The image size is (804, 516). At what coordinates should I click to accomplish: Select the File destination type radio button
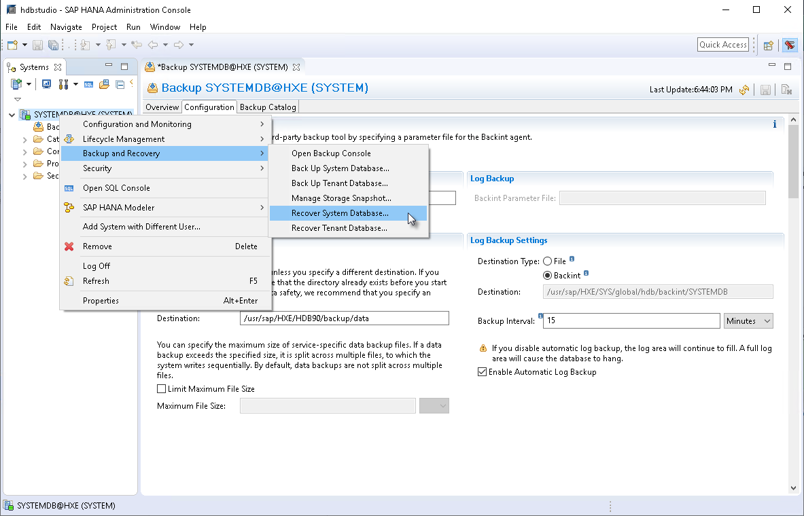[x=548, y=261]
